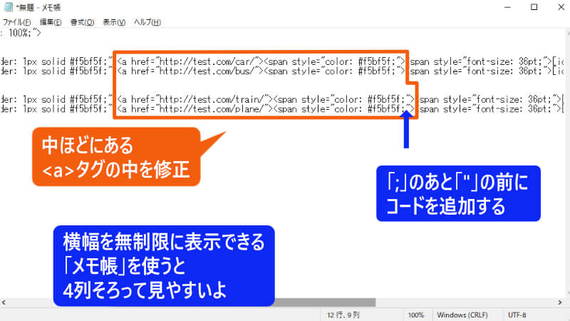
Task: Click the UTF-8 encoding status entry
Action: coord(517,315)
